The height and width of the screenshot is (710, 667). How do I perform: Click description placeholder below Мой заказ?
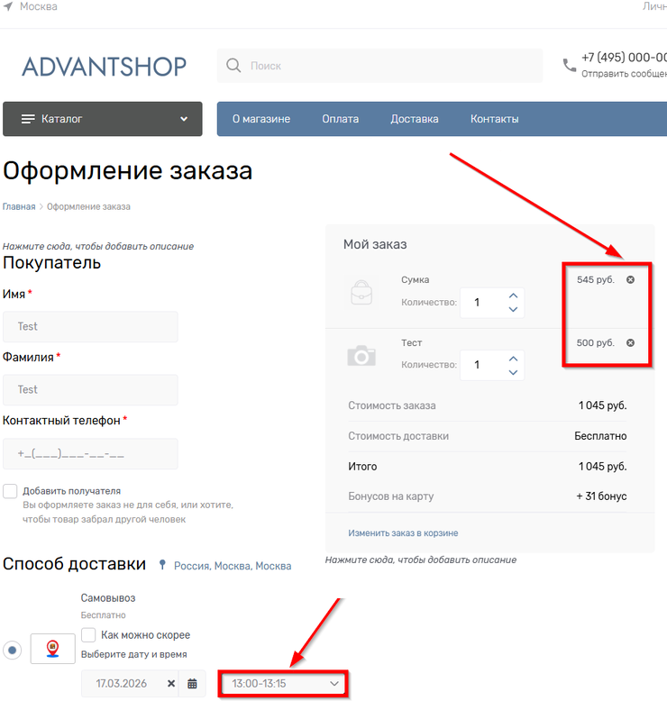[x=421, y=560]
